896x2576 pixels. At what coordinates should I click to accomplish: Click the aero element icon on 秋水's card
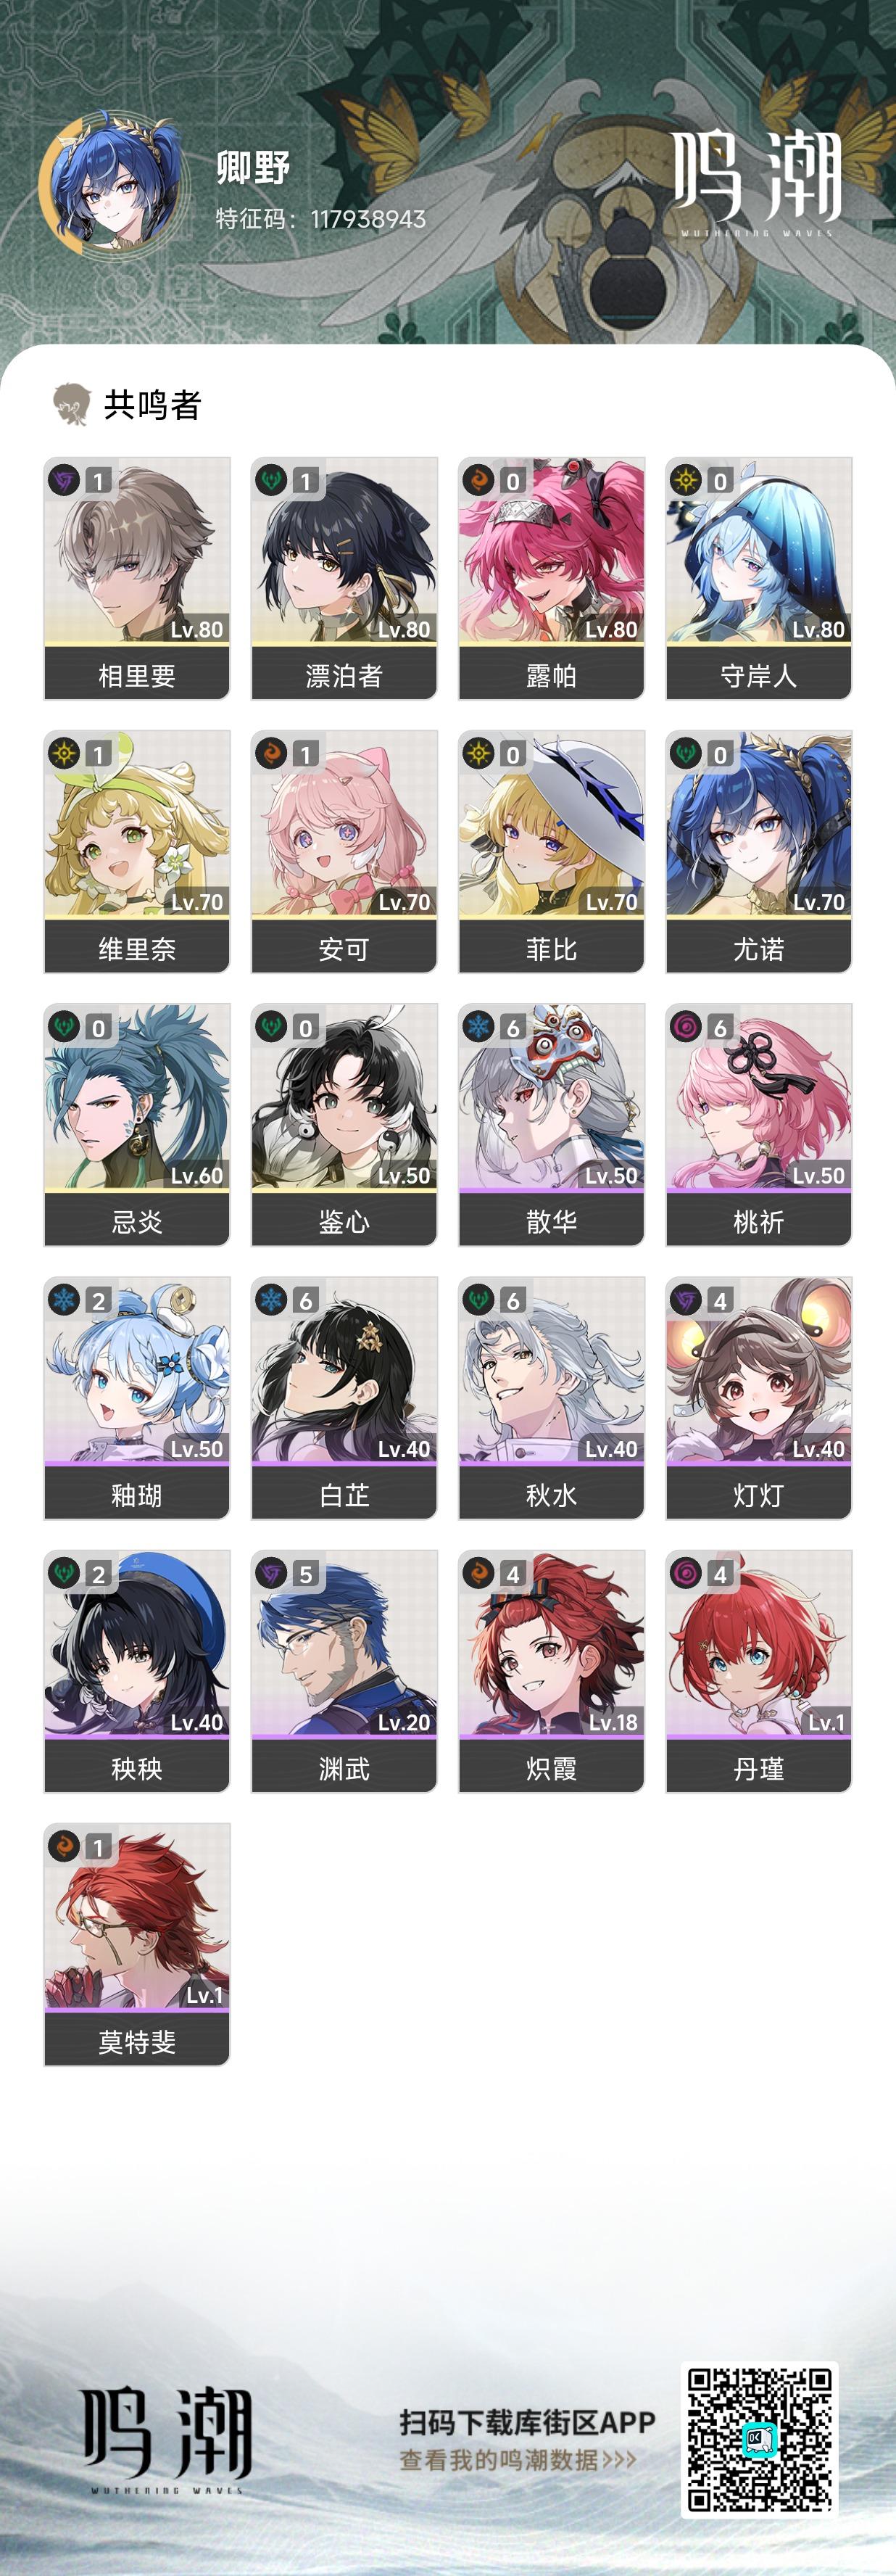479,1300
